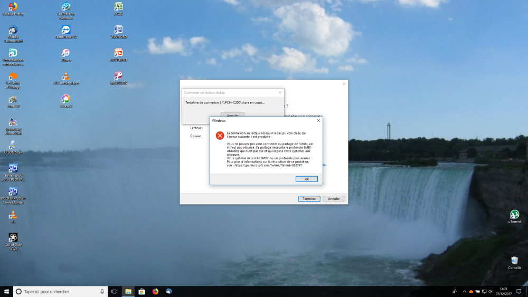This screenshot has height=297, width=528.
Task: Select the MSACCESS desktop icon
Action: click(x=118, y=79)
